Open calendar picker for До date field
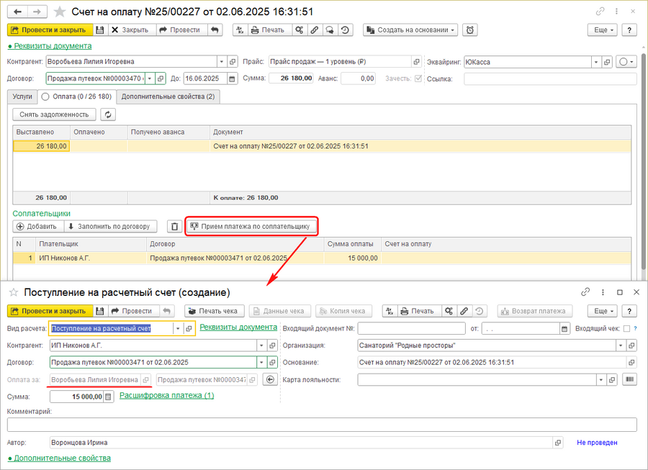Image resolution: width=648 pixels, height=470 pixels. click(233, 78)
